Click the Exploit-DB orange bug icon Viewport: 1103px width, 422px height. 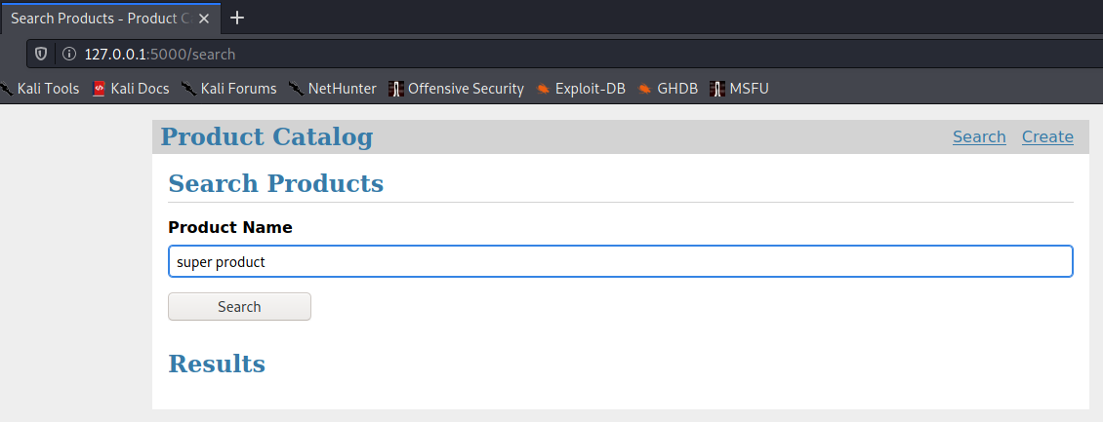click(x=543, y=89)
